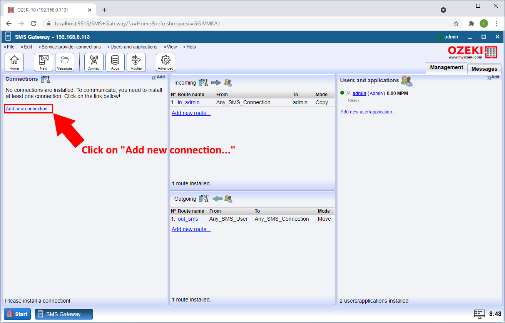Click the admin label in title bar
Screen dimensions: 505x323
(451, 37)
